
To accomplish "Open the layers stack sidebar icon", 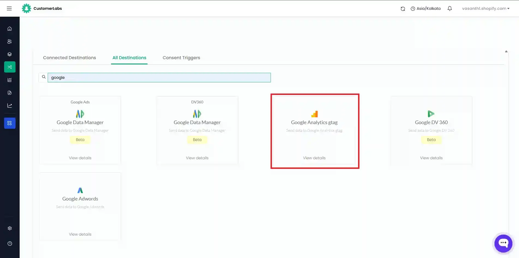I will point(10,54).
